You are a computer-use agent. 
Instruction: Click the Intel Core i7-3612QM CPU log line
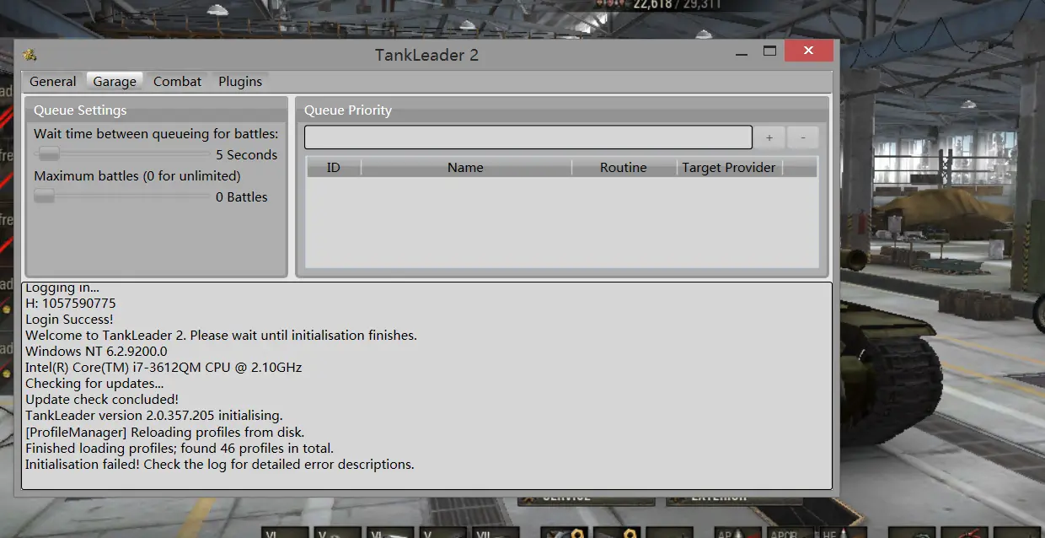pos(163,368)
